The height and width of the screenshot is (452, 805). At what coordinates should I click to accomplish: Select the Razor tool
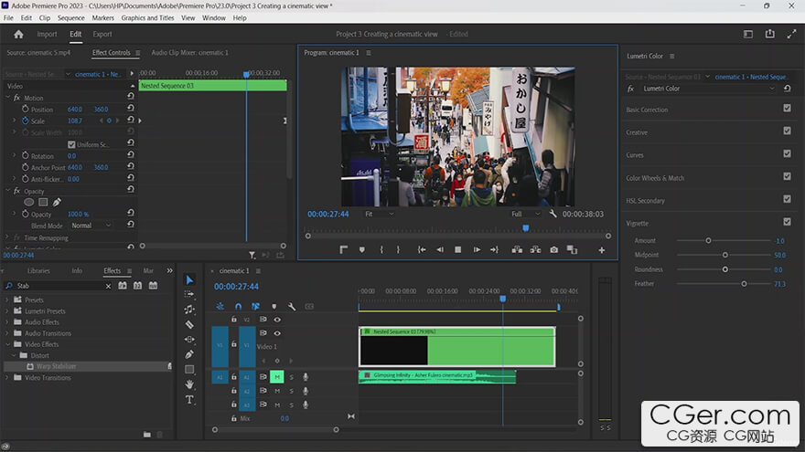[189, 324]
